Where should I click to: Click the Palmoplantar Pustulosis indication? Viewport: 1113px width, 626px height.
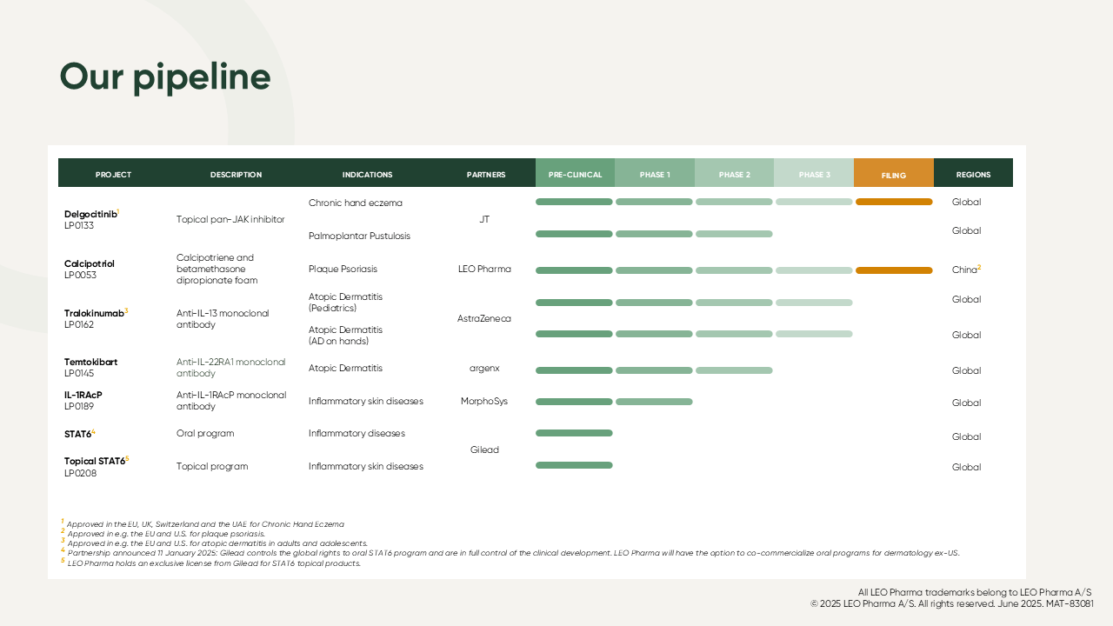(x=359, y=236)
